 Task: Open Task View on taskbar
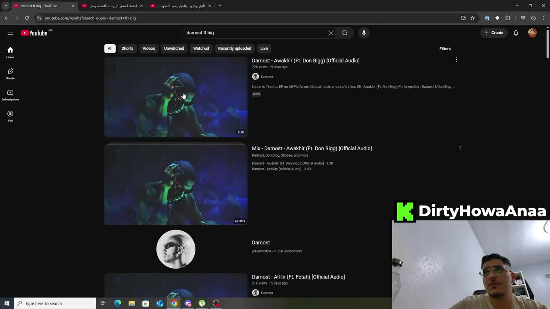[103, 303]
